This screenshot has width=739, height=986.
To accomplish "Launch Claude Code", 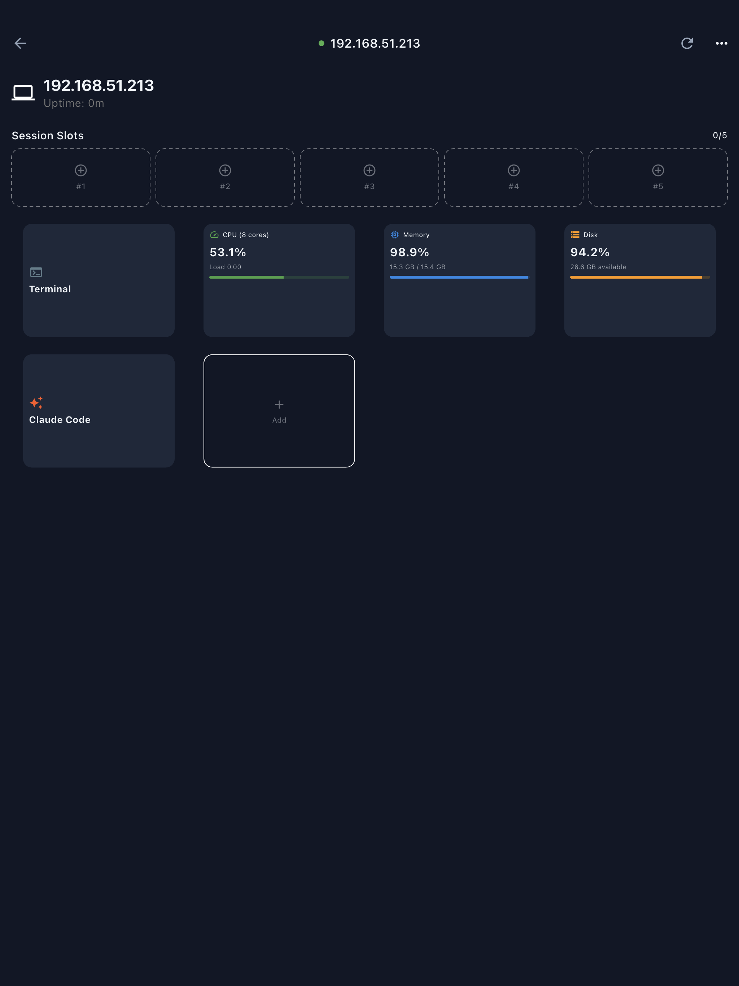I will click(x=99, y=411).
